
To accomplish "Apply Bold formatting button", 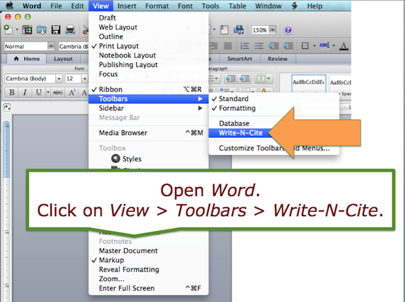I will coord(11,92).
